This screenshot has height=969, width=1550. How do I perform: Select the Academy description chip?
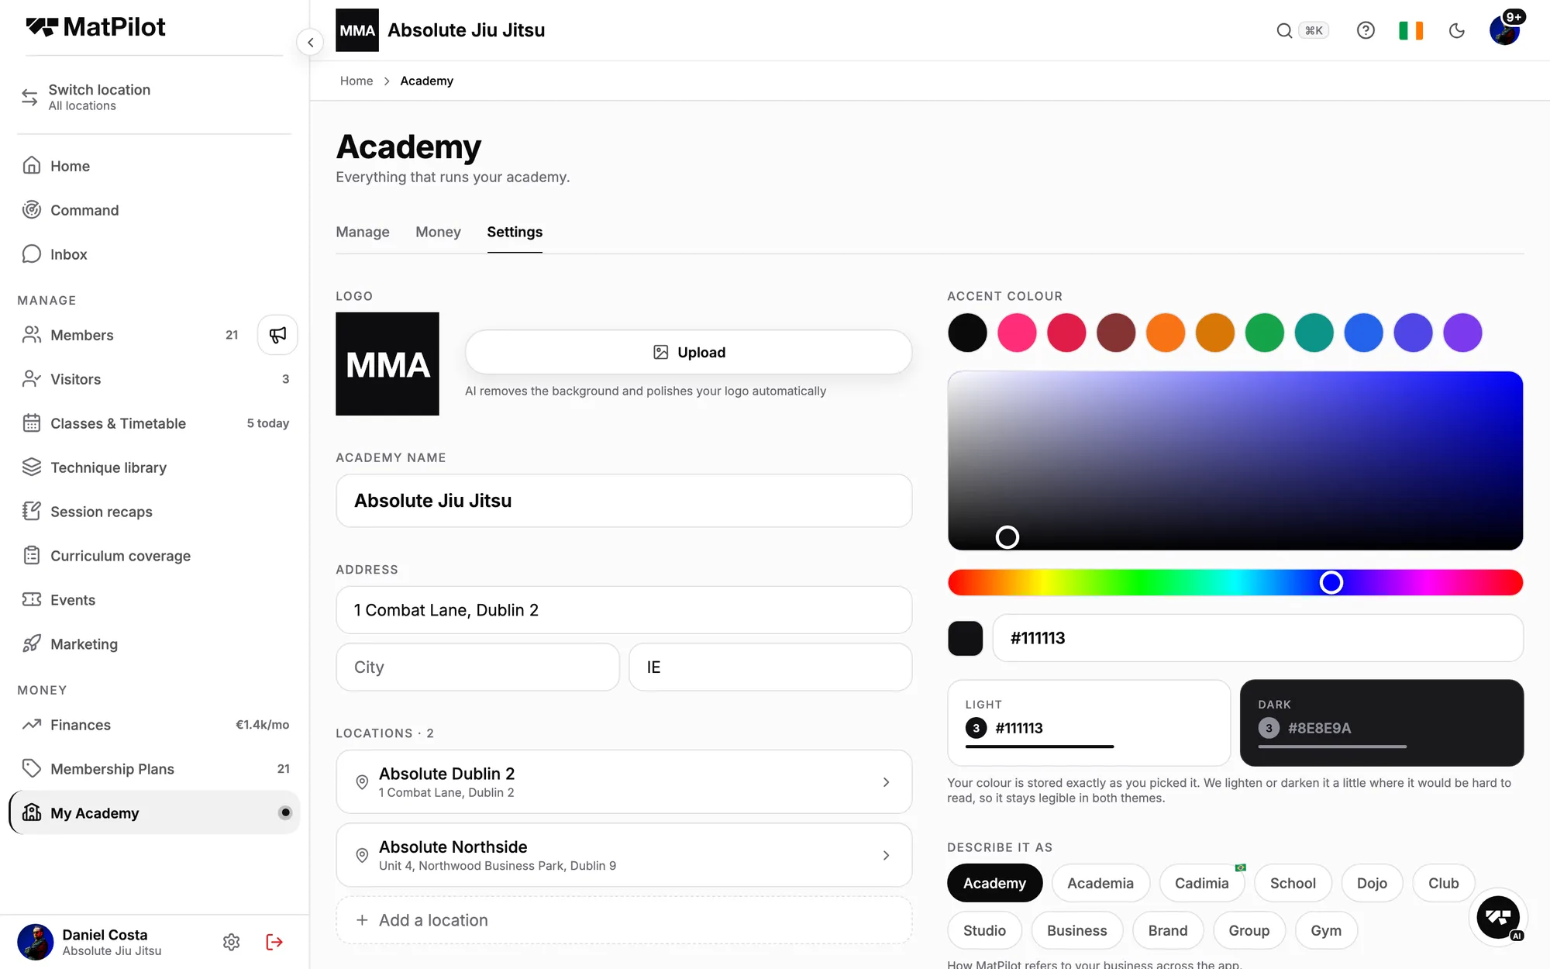pos(994,883)
